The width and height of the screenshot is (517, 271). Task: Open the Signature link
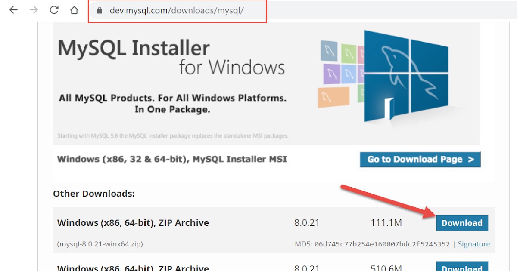pyautogui.click(x=474, y=244)
